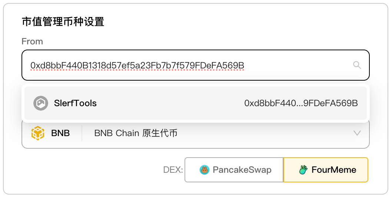
Task: Click the full contract address text in input
Action: (137, 65)
